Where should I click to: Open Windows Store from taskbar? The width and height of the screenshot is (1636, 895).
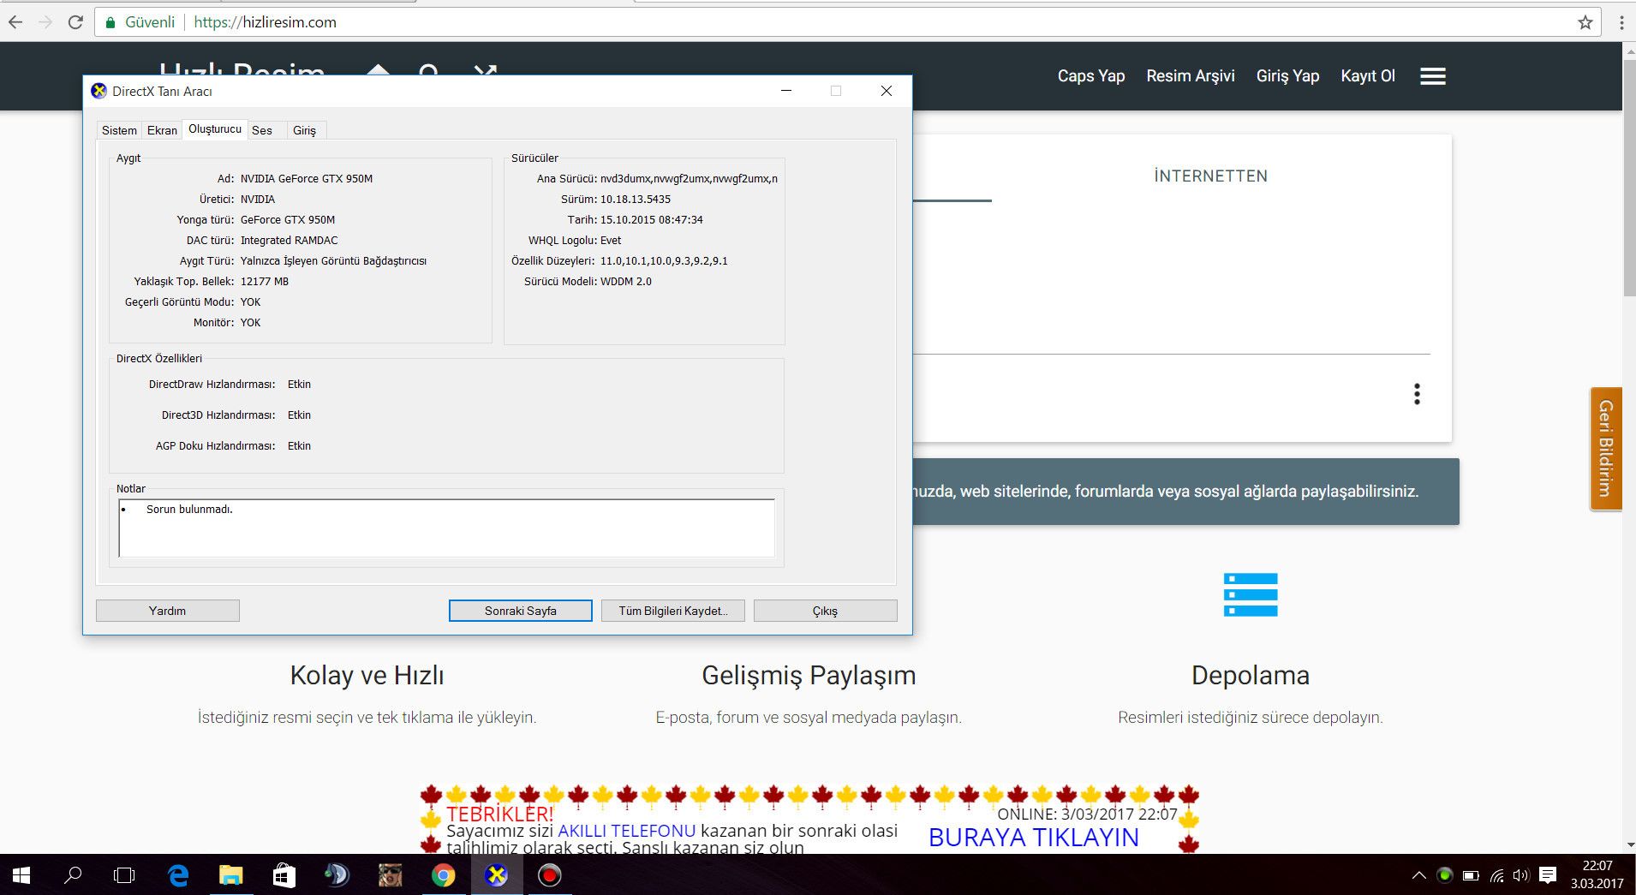pyautogui.click(x=284, y=875)
